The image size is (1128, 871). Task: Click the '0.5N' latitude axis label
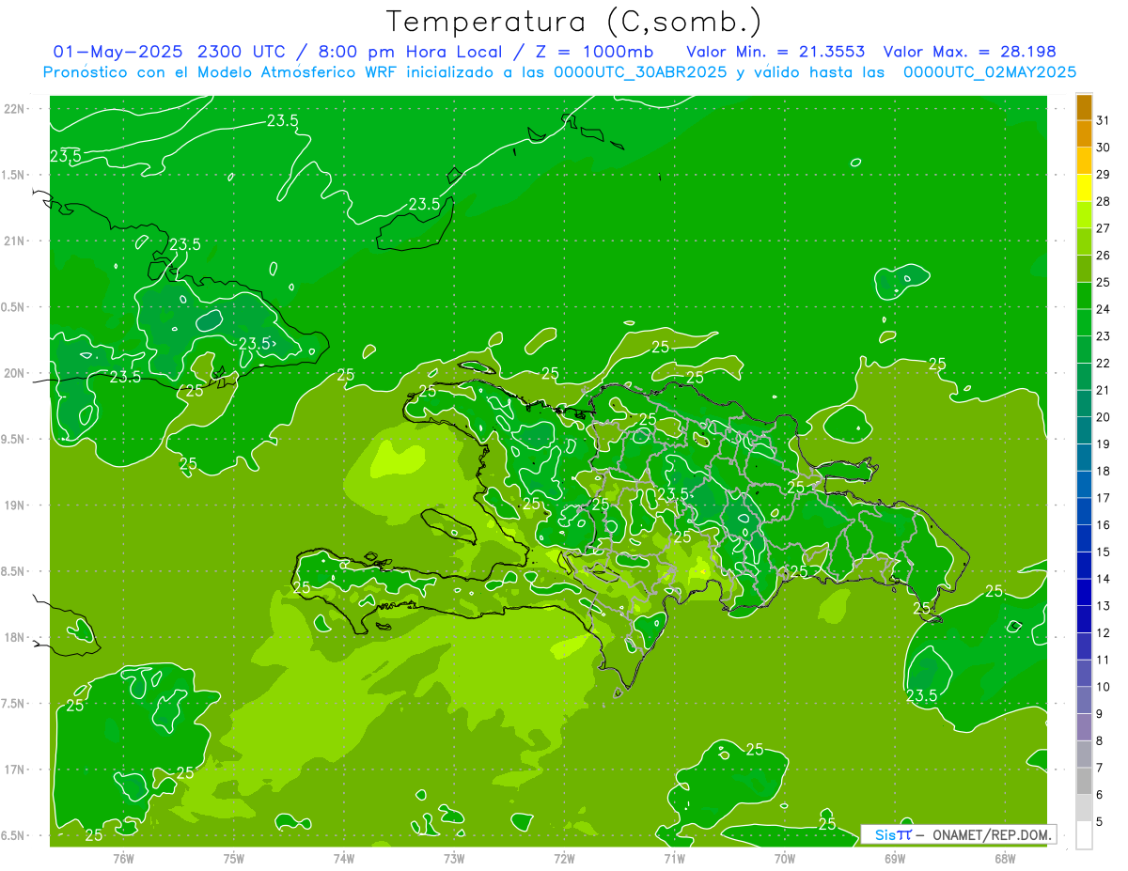click(13, 307)
